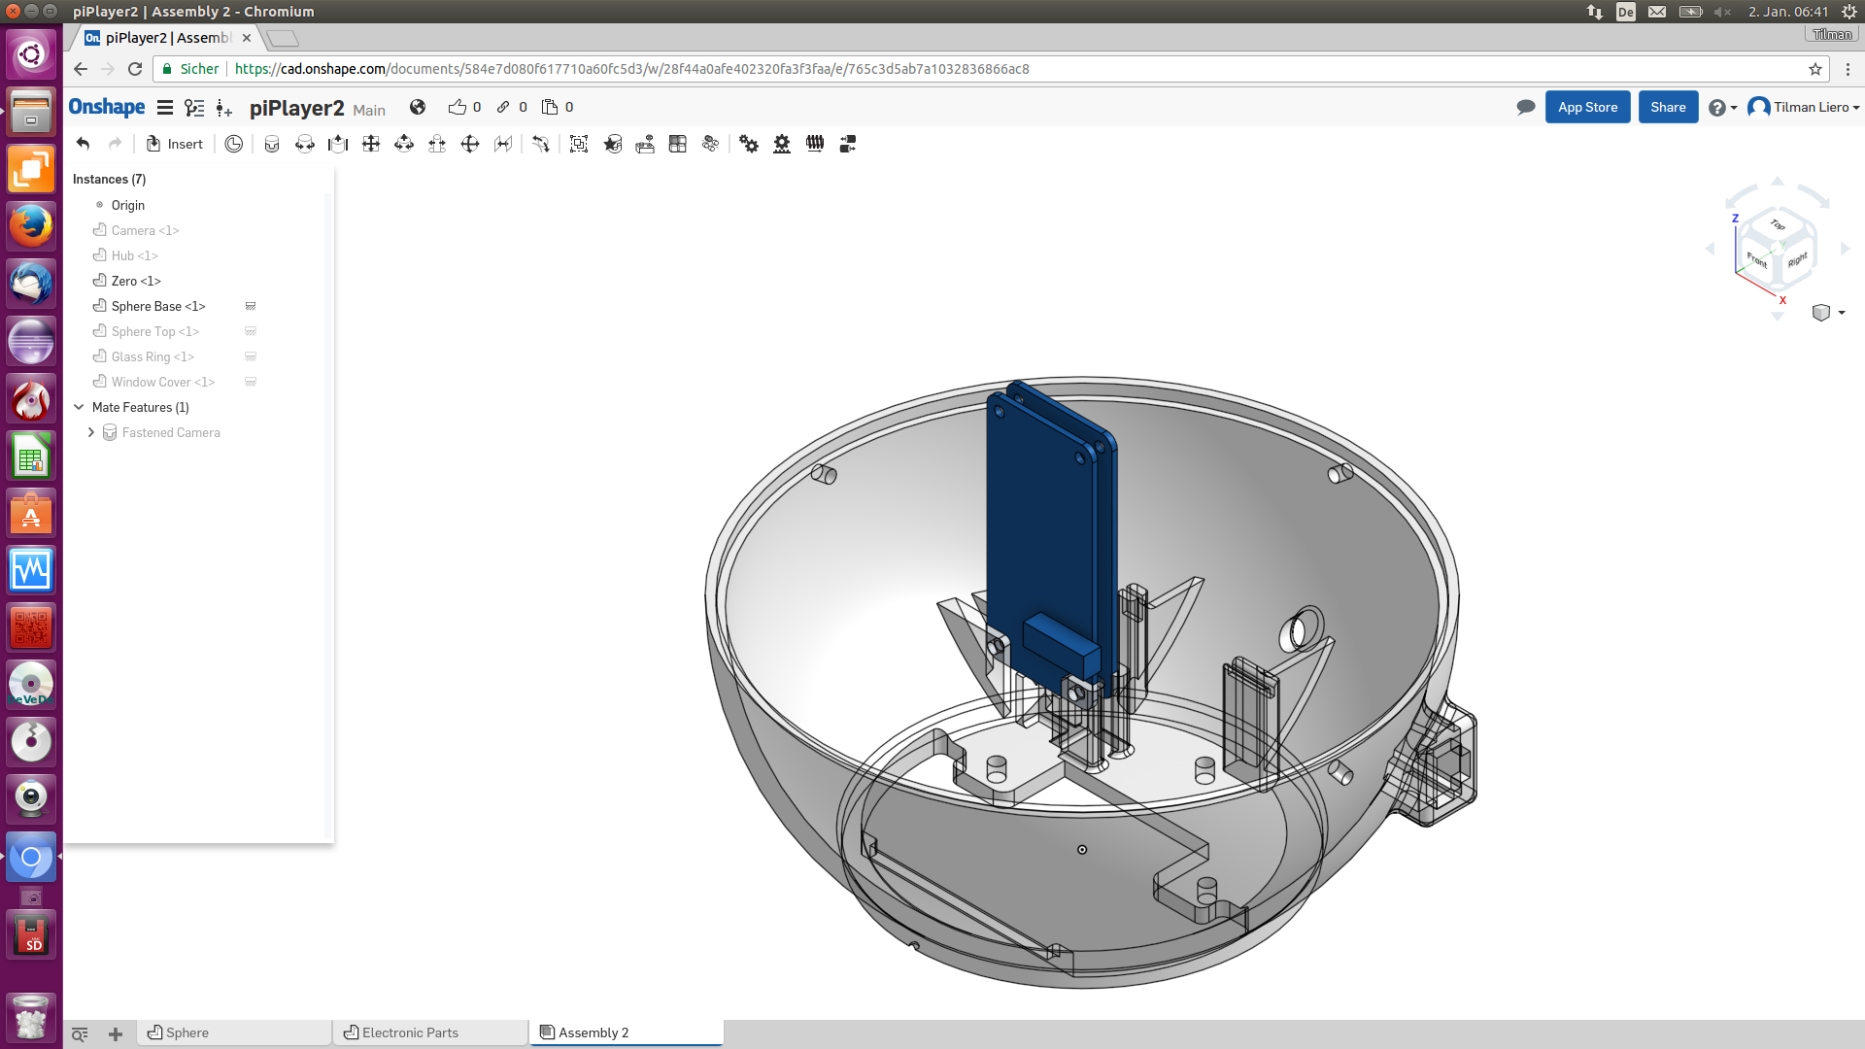Select the piPlayer2 browser tab

point(167,38)
